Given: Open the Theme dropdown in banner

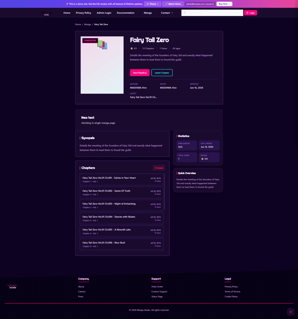Looking at the screenshot, I should point(153,4).
